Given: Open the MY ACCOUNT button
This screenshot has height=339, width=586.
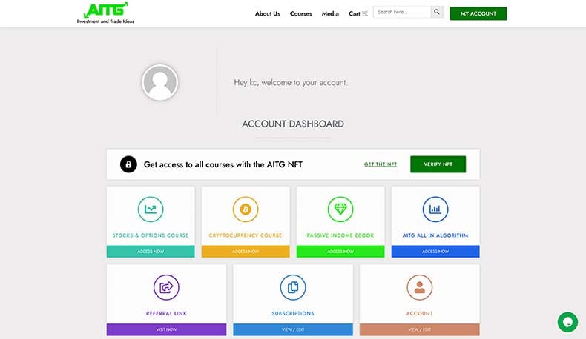Looking at the screenshot, I should coord(478,13).
